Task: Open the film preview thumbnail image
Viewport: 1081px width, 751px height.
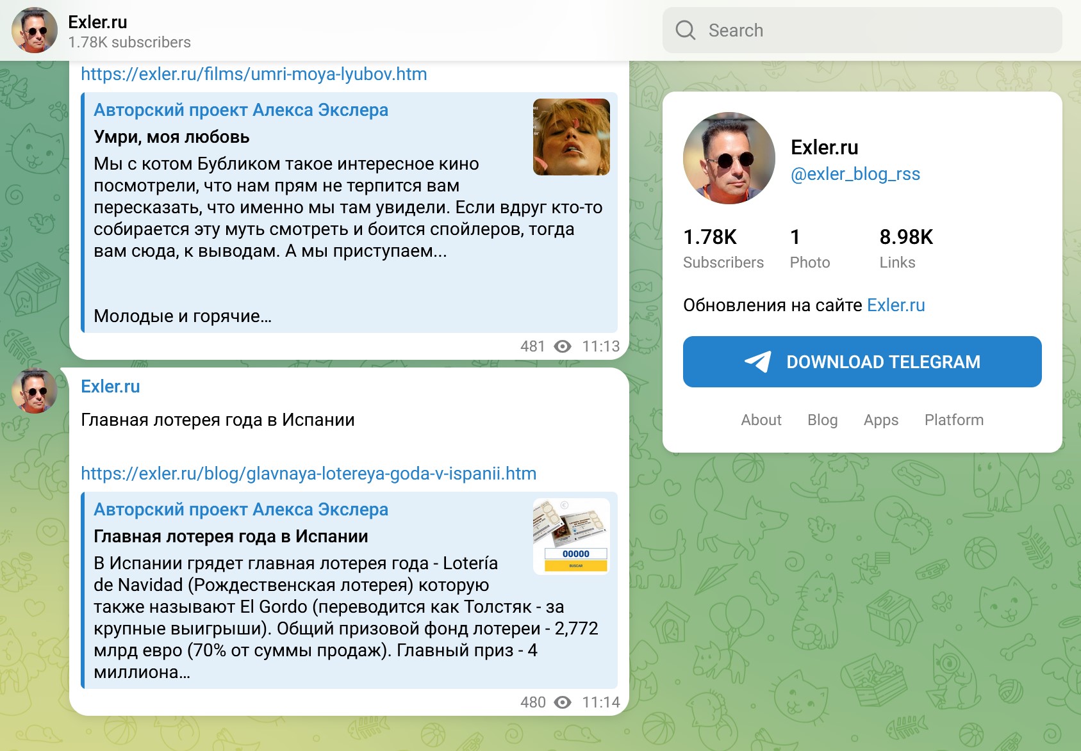Action: (571, 137)
